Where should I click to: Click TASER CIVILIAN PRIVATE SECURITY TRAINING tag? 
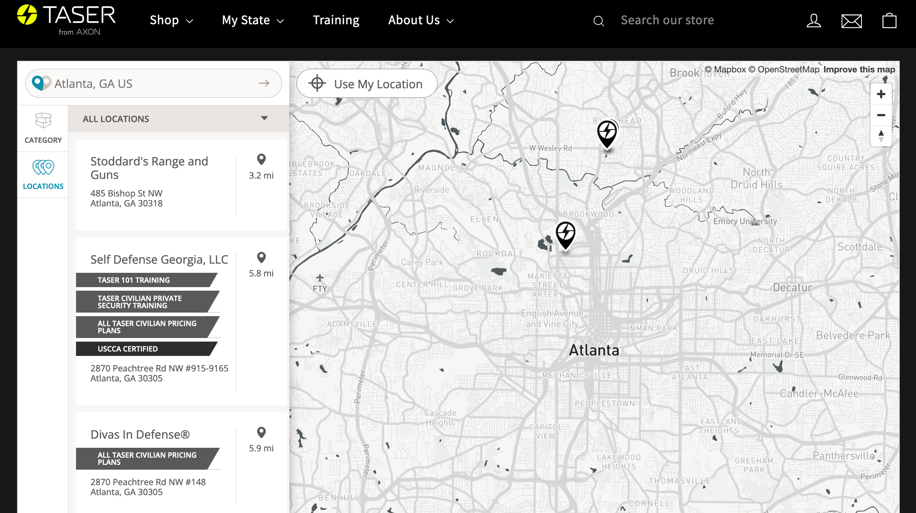(148, 302)
